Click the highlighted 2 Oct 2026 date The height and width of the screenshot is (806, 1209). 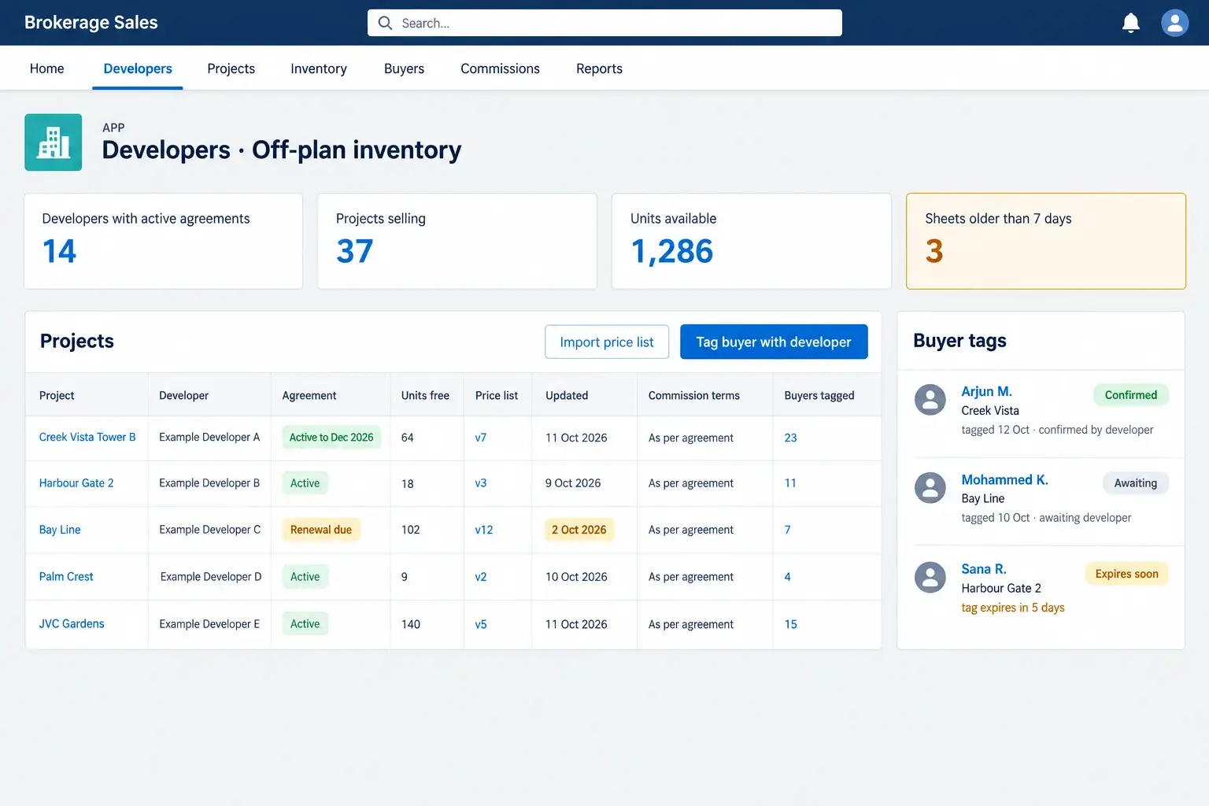point(579,530)
